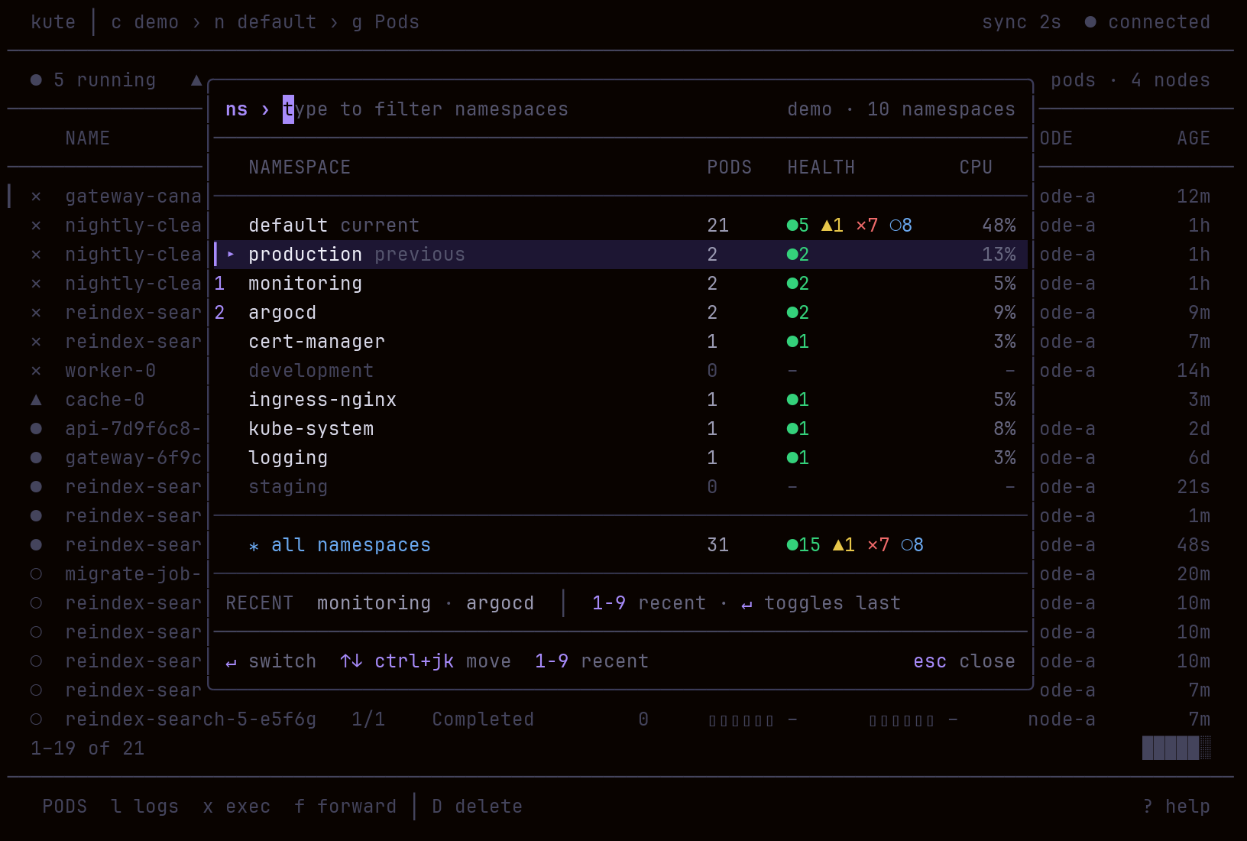The height and width of the screenshot is (841, 1247).
Task: Click the AGE column header
Action: pyautogui.click(x=1194, y=138)
